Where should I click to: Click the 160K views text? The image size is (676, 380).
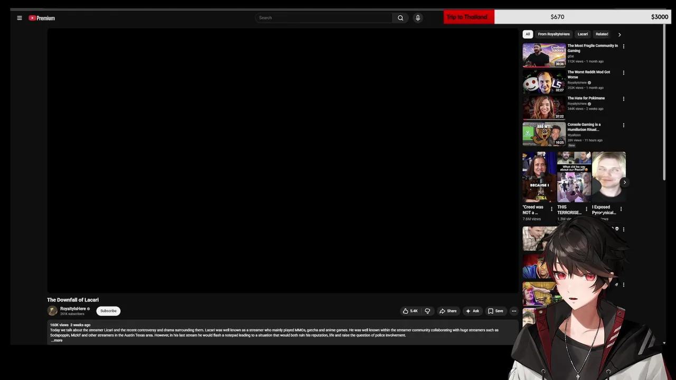coord(59,325)
